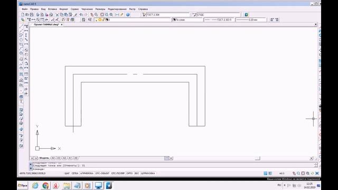Open the Размеры menu
The image size is (338, 190).
click(100, 9)
